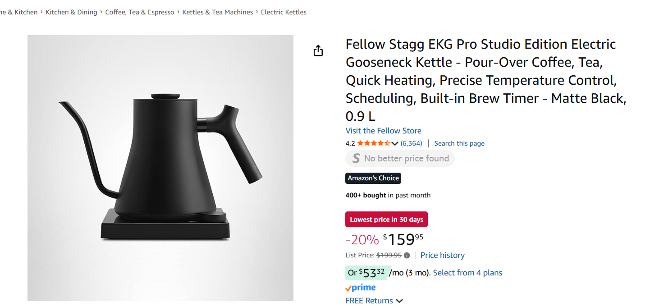650x307 pixels.
Task: Click the Amazon's Choice badge
Action: pyautogui.click(x=373, y=178)
